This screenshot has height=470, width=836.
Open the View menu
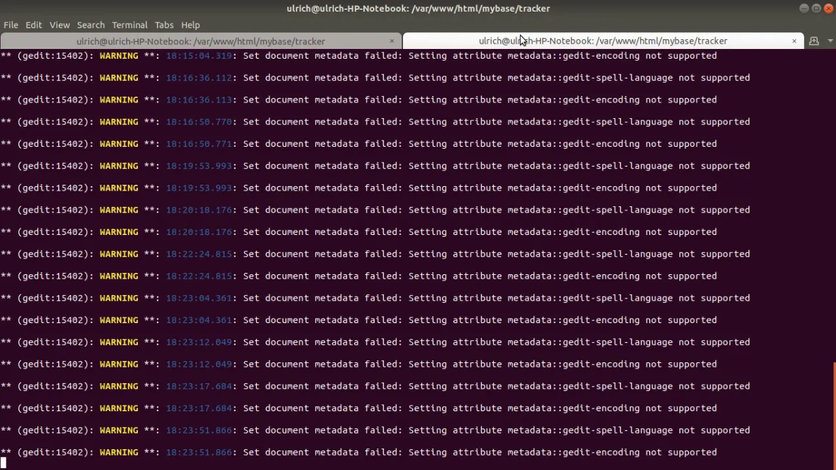(x=59, y=25)
